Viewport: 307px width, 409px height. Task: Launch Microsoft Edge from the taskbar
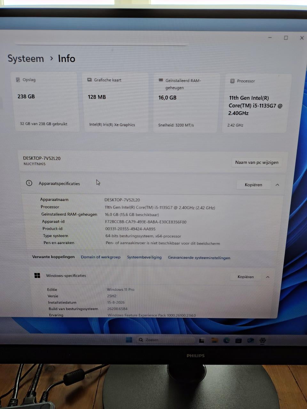[x=226, y=340]
